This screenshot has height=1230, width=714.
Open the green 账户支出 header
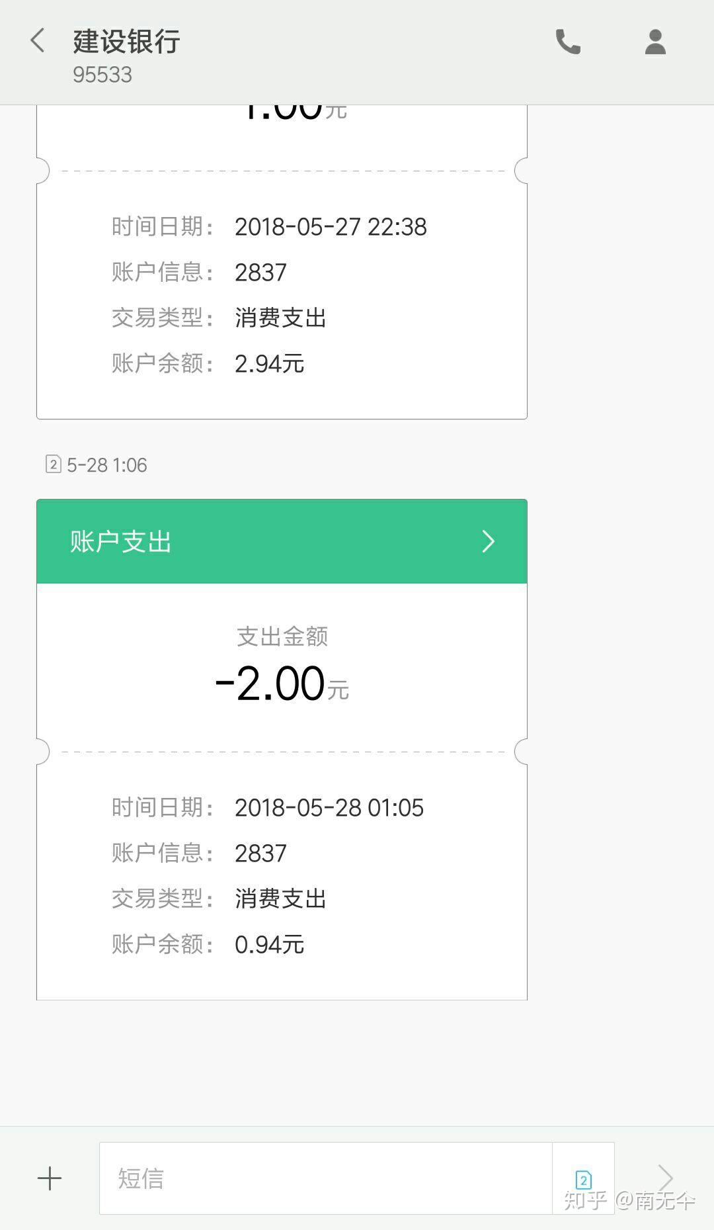(x=282, y=541)
